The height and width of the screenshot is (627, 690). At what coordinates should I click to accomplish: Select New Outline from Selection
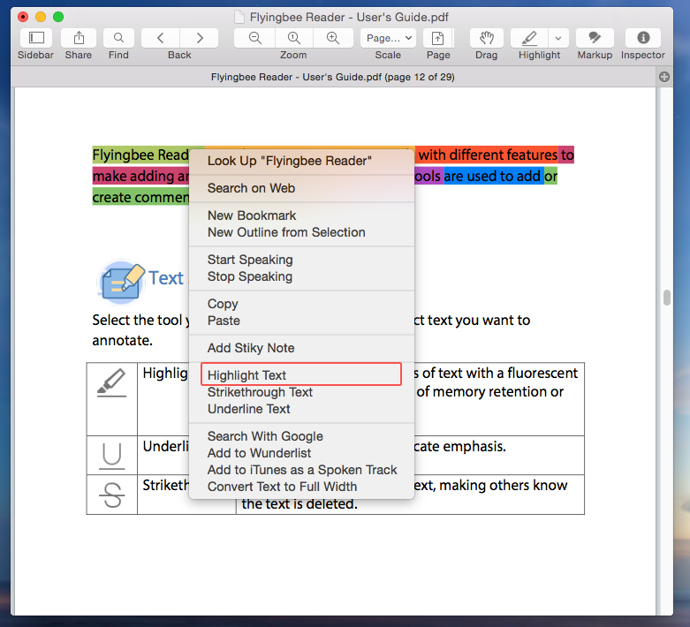[301, 232]
